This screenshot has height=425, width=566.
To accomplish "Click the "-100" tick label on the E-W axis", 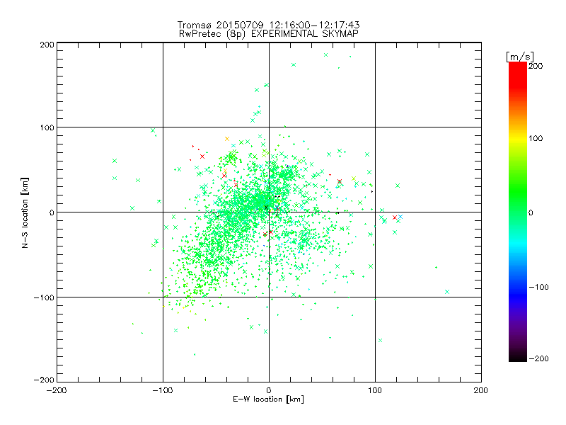I will click(163, 390).
